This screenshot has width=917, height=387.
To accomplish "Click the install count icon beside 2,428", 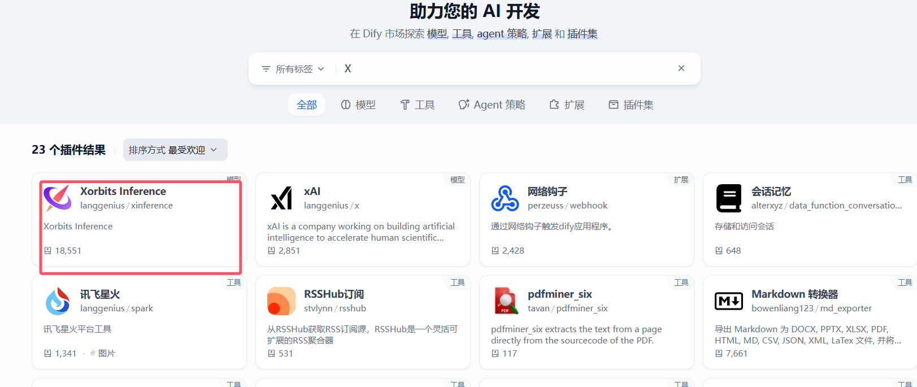I will (496, 250).
